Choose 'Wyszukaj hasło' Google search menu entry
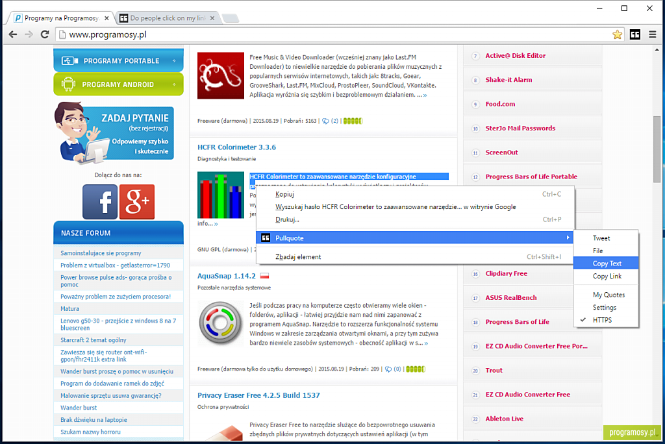 (415, 207)
